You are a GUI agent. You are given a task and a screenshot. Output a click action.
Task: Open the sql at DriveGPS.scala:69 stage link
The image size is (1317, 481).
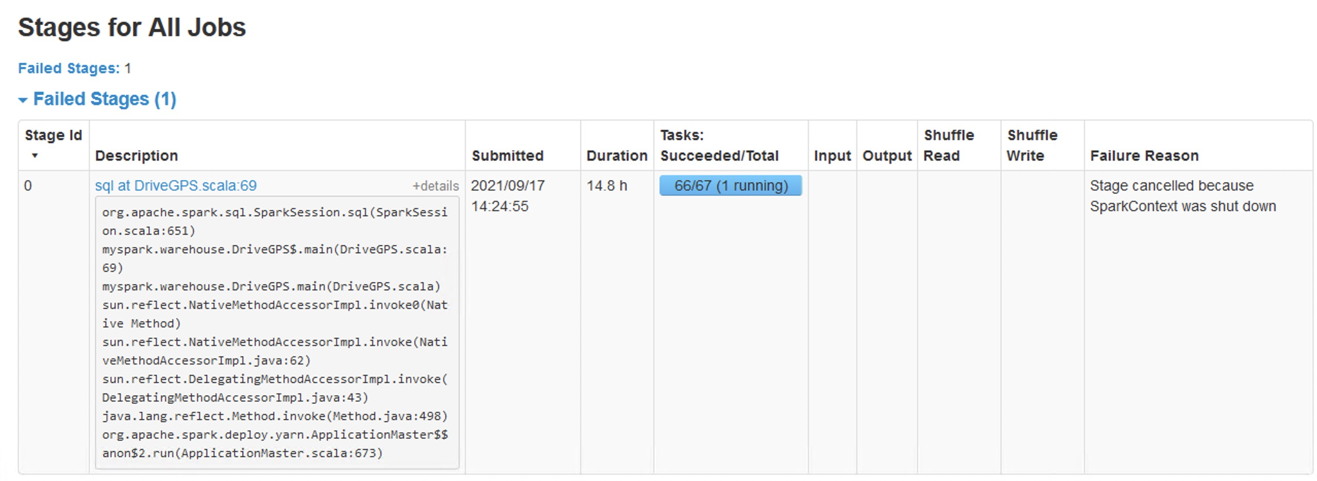[178, 186]
